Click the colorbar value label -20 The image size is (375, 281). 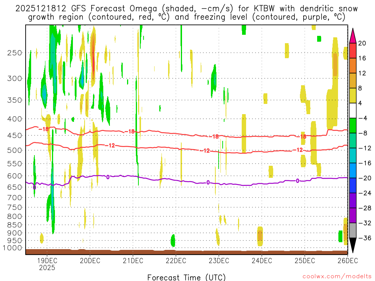[365, 178]
